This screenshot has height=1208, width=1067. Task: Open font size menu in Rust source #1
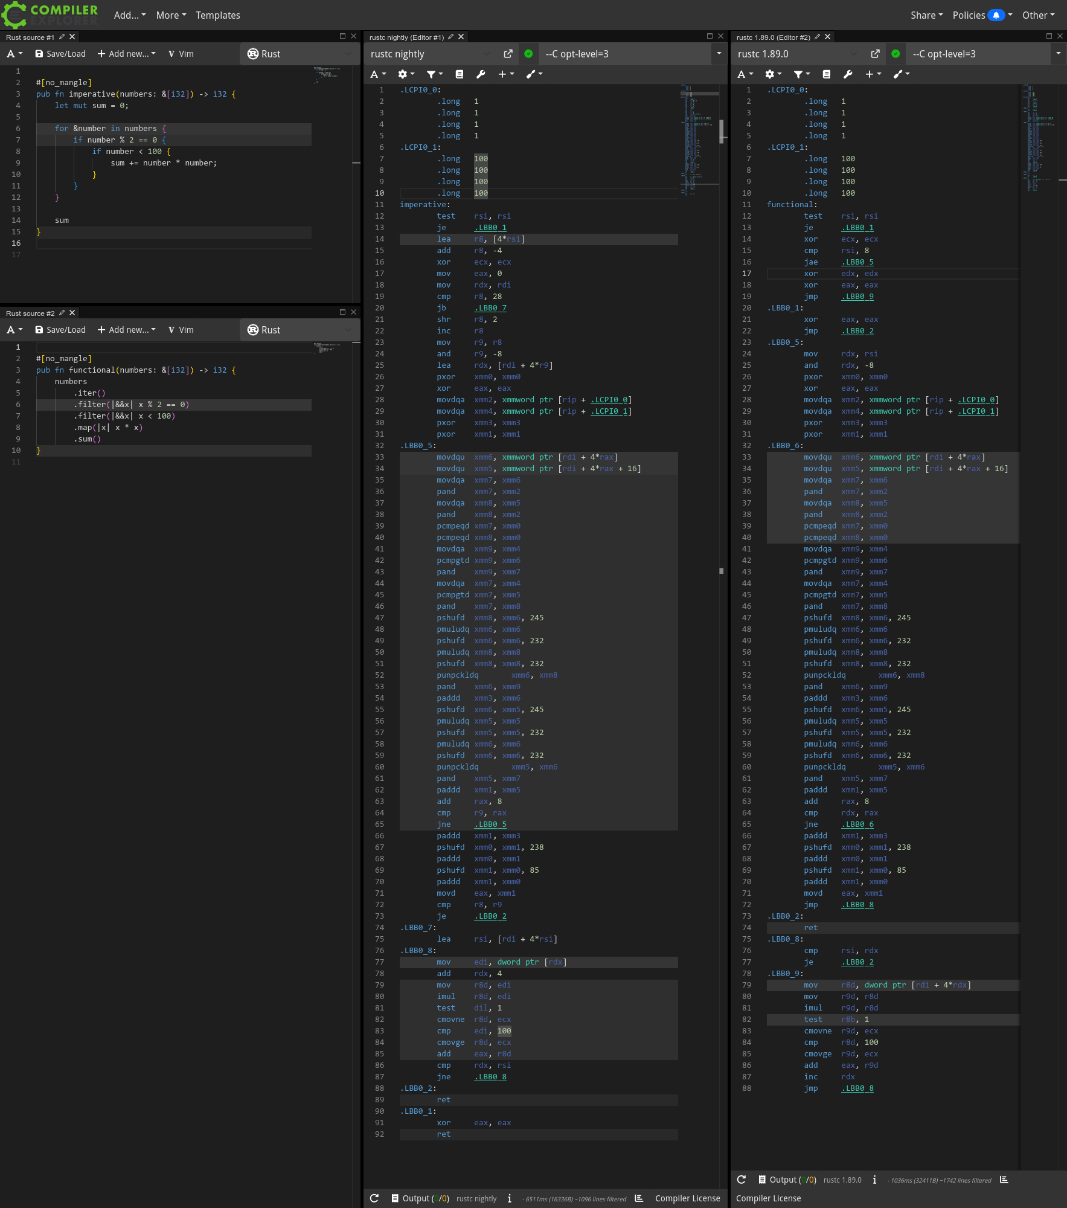pos(14,54)
